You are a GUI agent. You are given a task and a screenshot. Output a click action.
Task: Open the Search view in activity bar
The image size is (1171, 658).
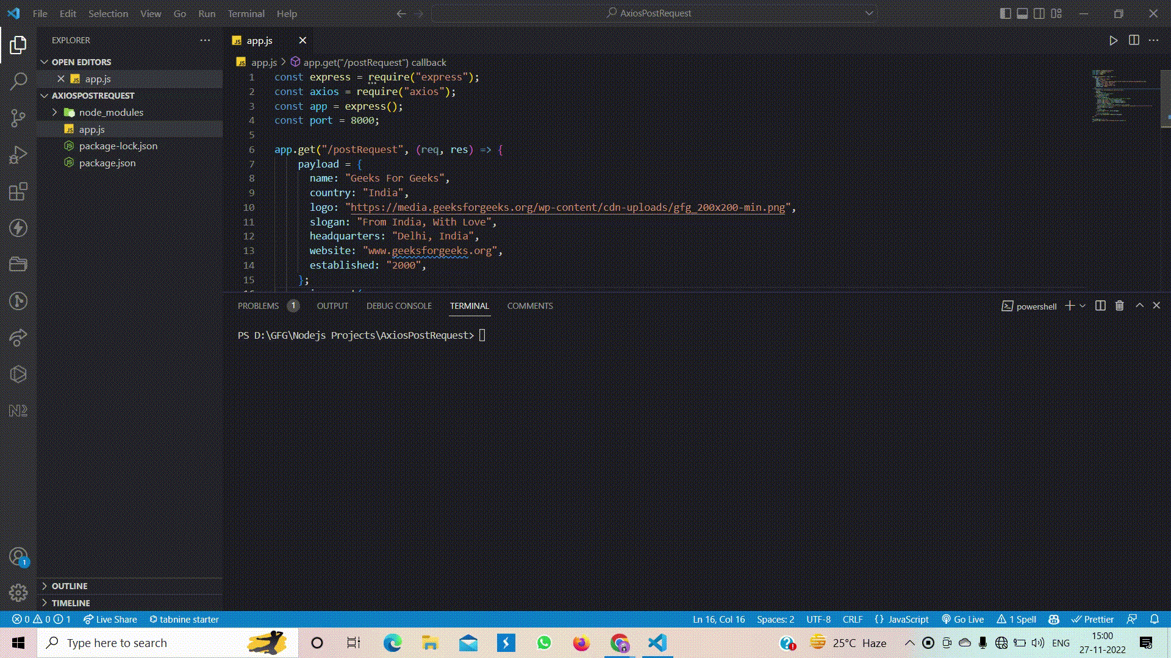[18, 81]
